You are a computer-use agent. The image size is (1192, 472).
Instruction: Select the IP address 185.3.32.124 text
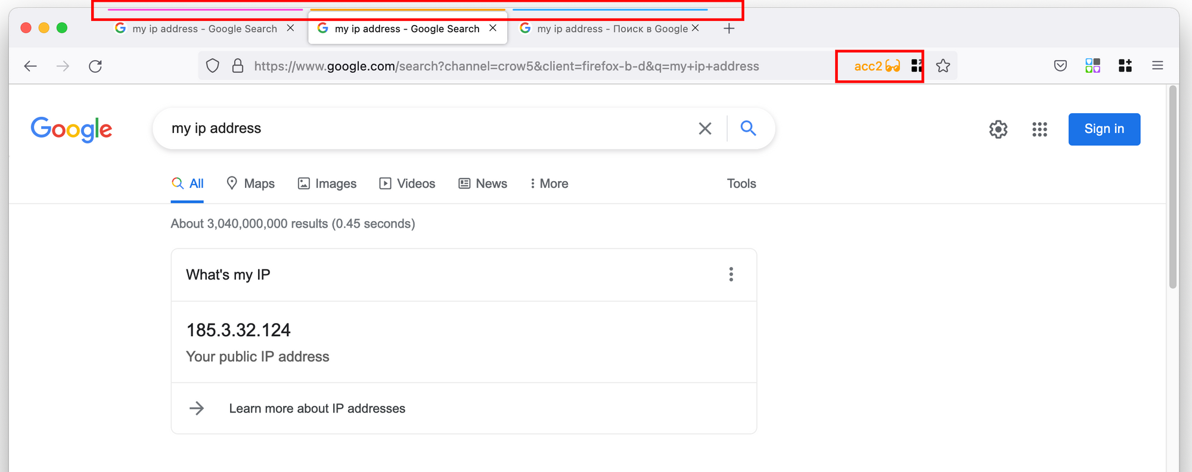tap(238, 330)
